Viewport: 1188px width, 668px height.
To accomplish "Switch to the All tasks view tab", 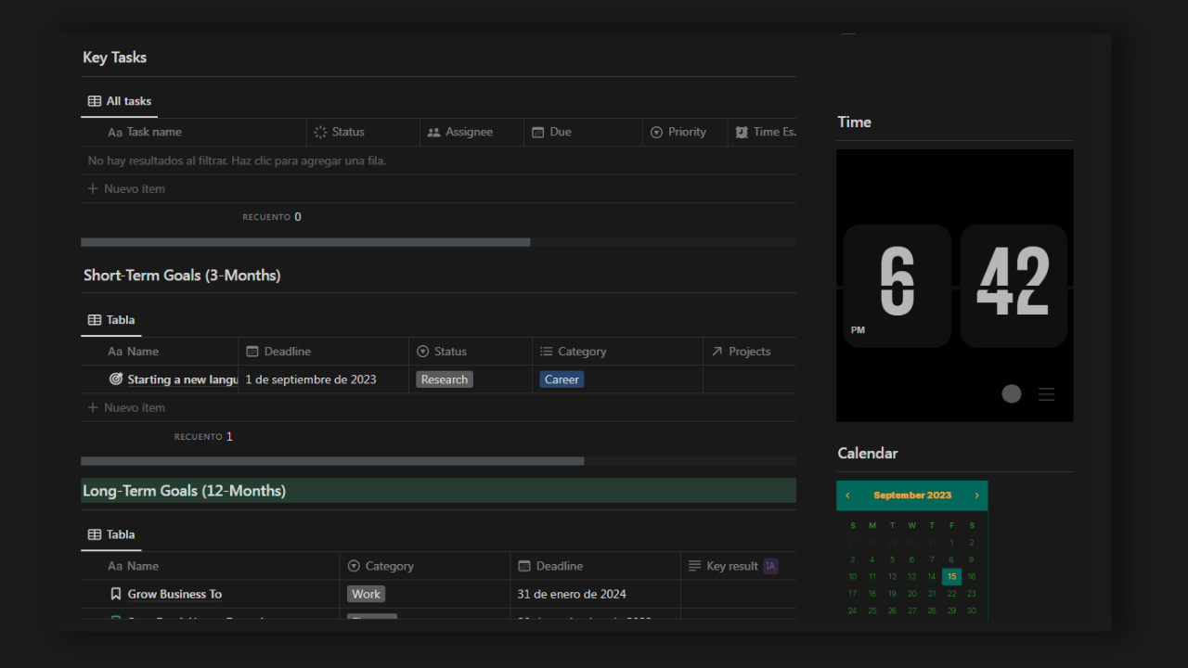I will tap(120, 101).
